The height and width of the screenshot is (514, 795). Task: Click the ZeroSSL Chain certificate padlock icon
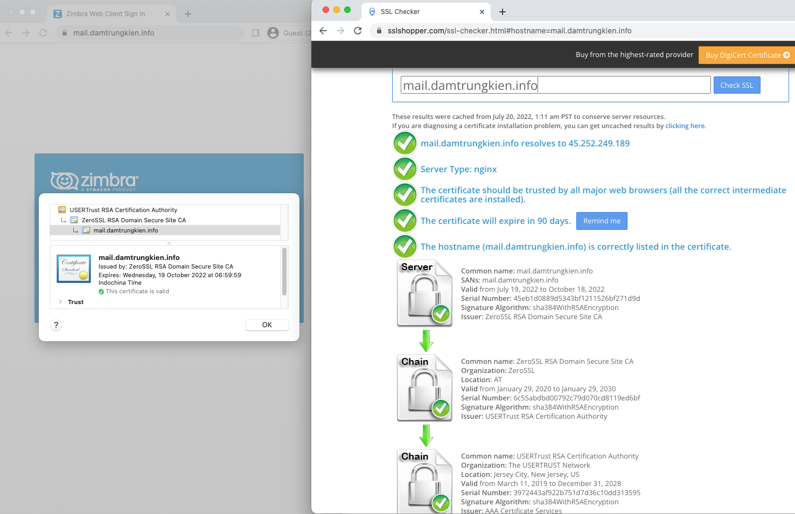(425, 388)
